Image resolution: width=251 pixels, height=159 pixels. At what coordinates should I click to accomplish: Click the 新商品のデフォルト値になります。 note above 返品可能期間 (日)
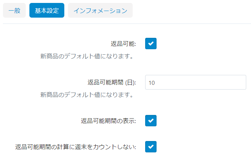(86, 57)
